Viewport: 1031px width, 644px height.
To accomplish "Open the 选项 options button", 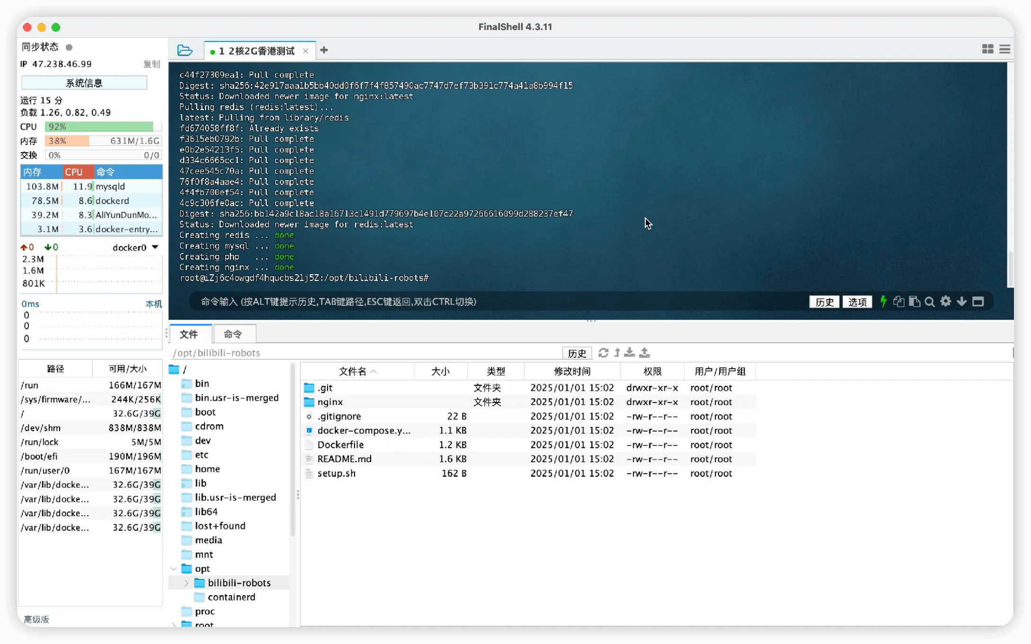I will pos(857,302).
